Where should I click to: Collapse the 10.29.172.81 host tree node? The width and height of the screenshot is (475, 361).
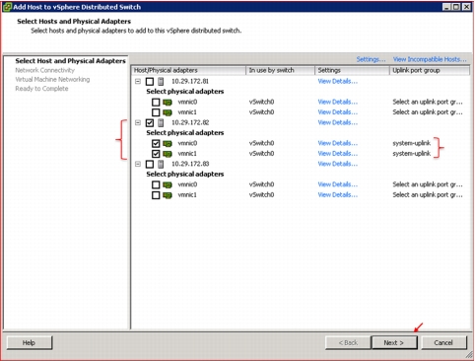(138, 81)
